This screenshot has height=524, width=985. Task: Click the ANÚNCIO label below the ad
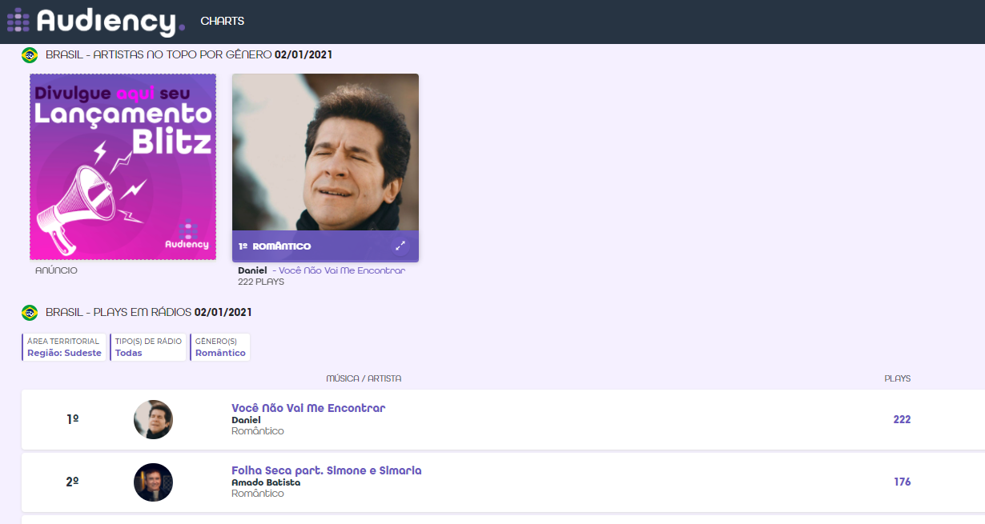[56, 270]
